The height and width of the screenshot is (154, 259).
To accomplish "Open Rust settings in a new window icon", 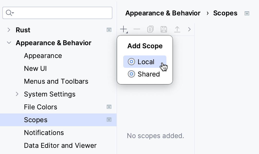I will coord(109,30).
